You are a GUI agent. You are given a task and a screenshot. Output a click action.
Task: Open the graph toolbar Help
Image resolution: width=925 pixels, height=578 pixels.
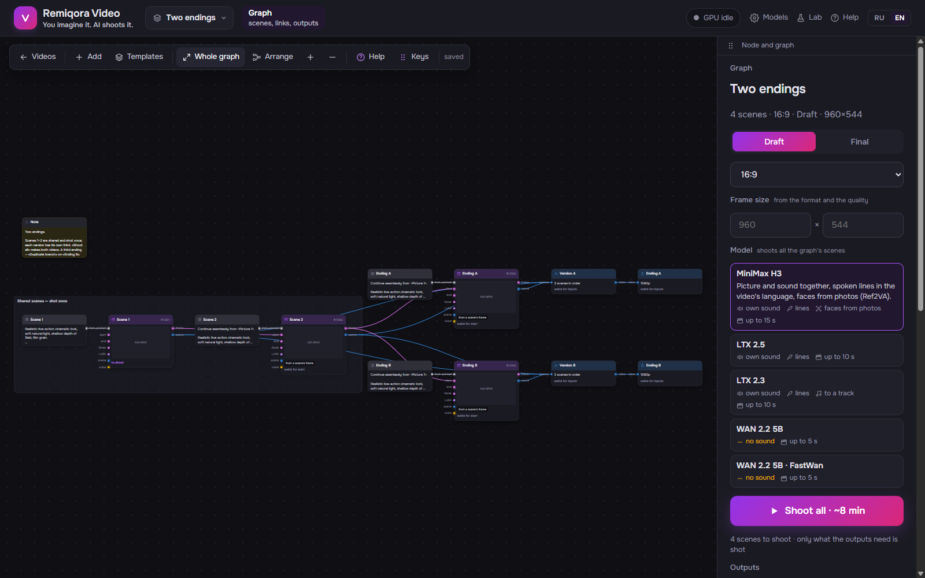tap(371, 57)
